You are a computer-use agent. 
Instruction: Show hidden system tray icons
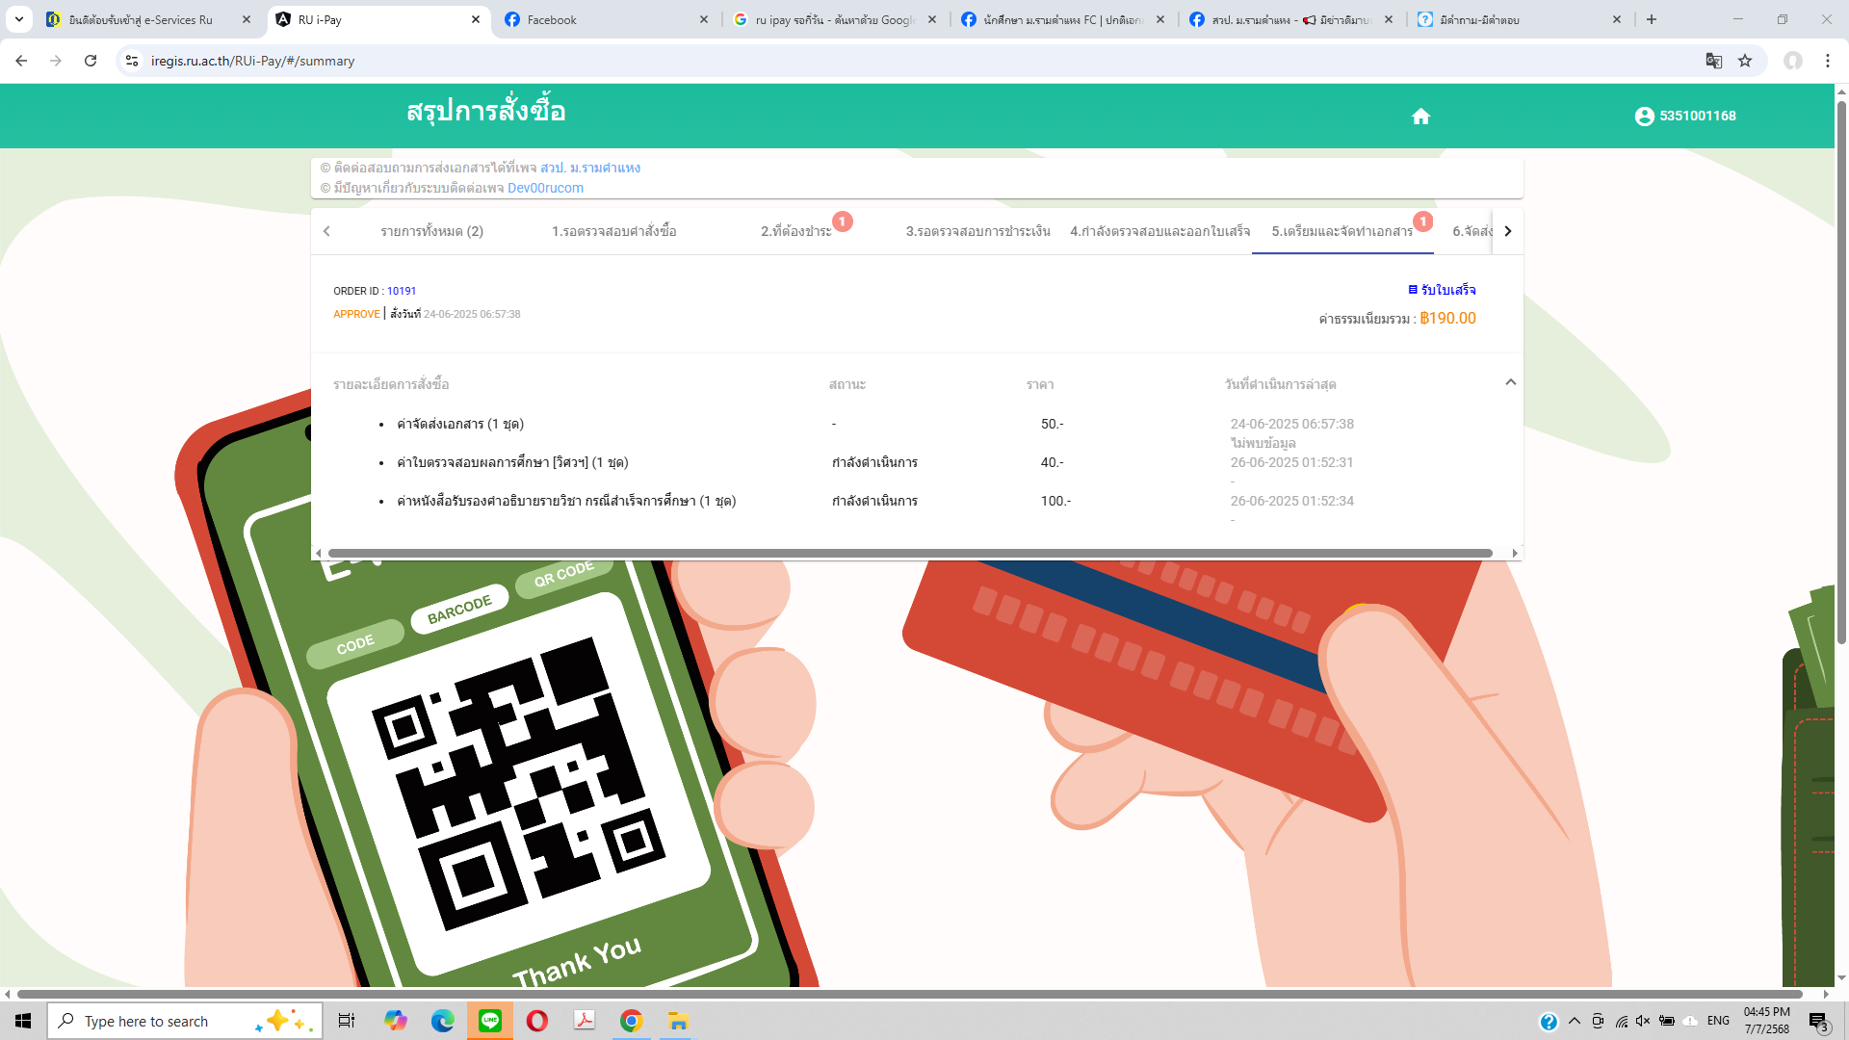point(1574,1021)
